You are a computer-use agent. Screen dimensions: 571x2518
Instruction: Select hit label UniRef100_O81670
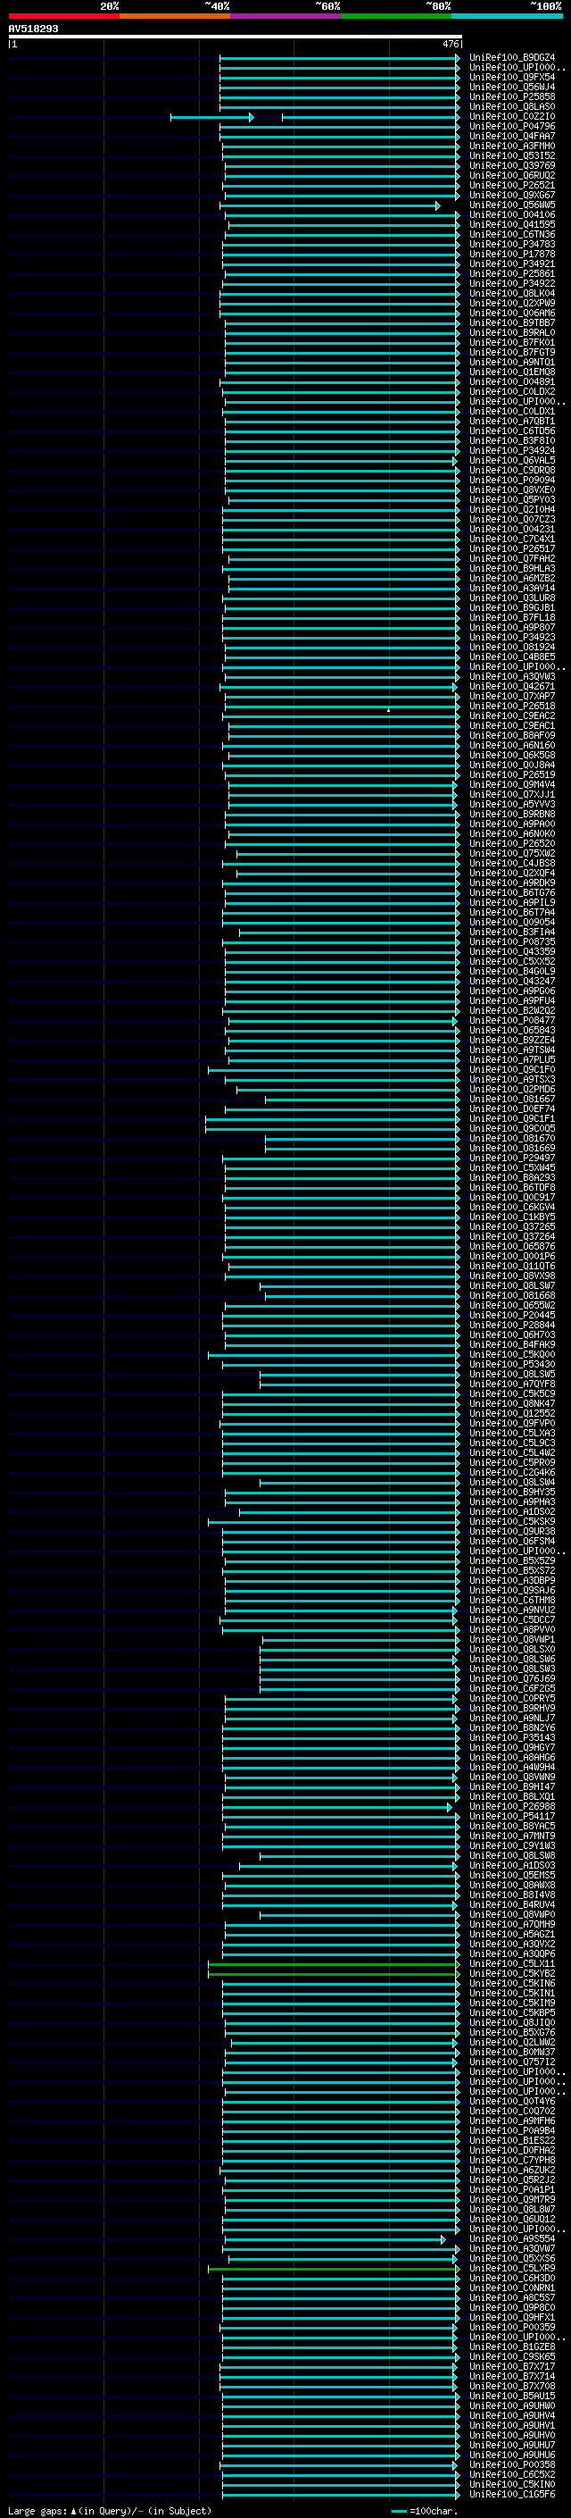coord(512,1138)
